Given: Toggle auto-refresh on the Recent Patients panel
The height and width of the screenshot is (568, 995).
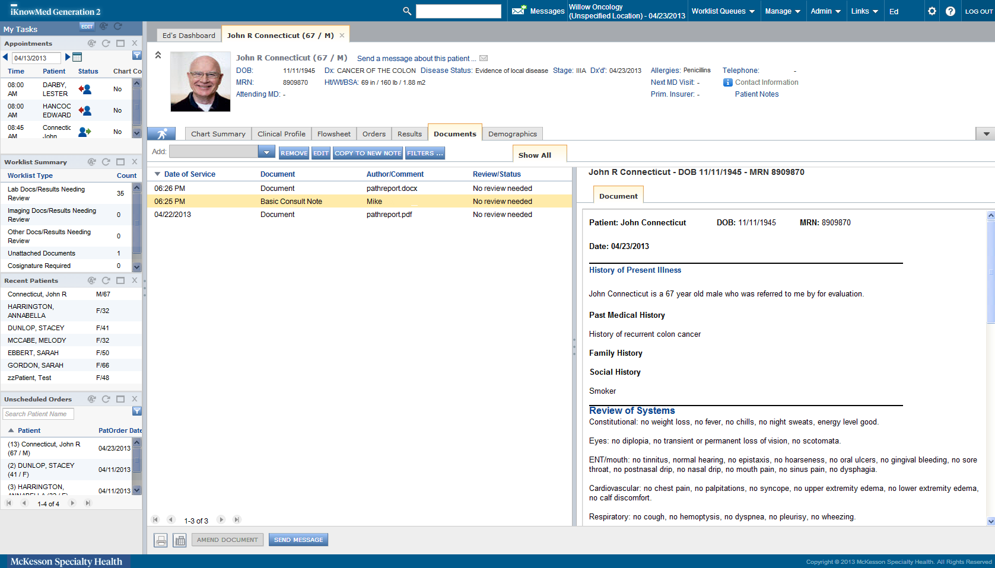Looking at the screenshot, I should 91,280.
